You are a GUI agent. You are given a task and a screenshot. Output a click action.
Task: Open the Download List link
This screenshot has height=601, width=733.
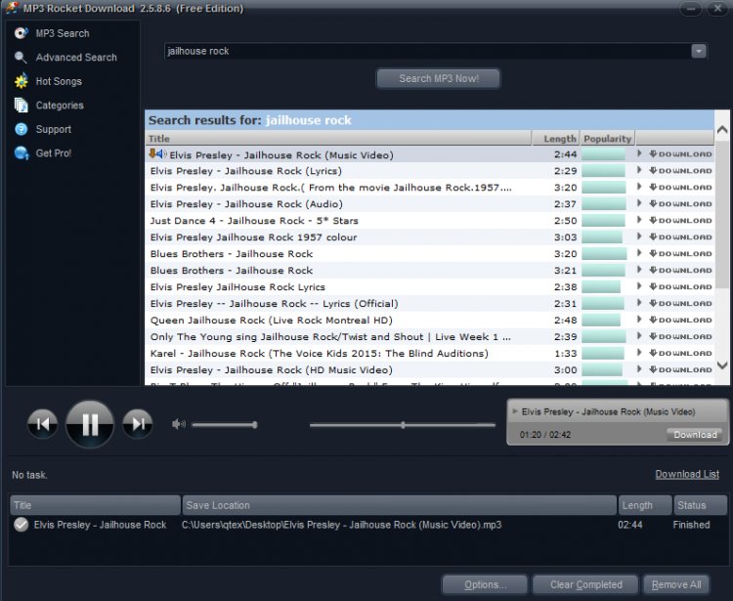coord(687,474)
